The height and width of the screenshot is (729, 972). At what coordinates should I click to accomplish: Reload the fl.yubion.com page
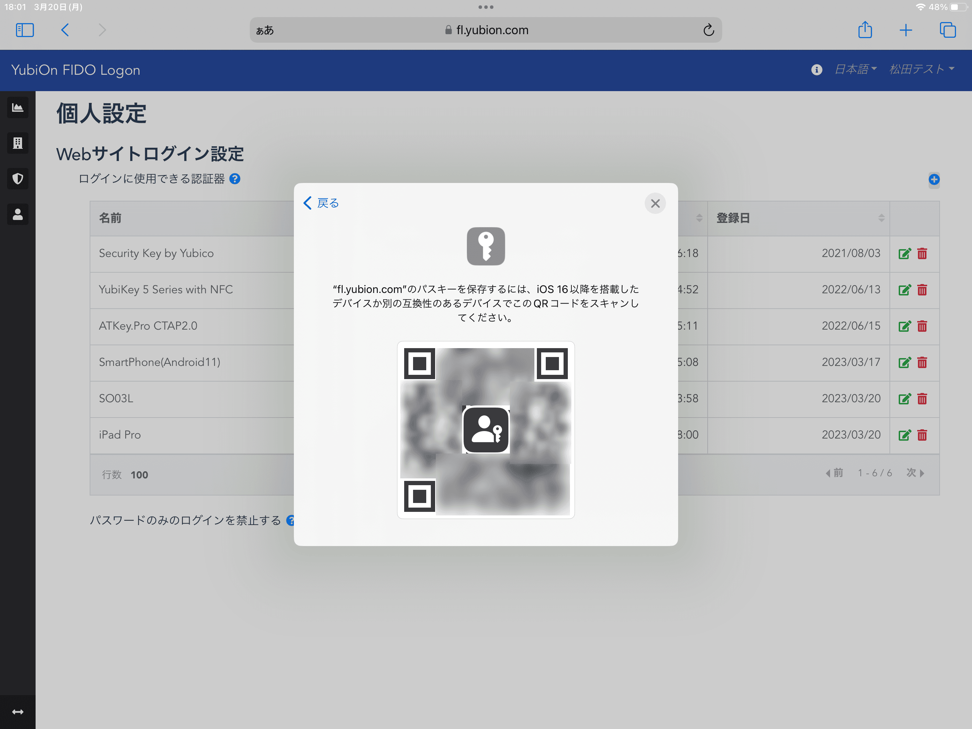(708, 30)
